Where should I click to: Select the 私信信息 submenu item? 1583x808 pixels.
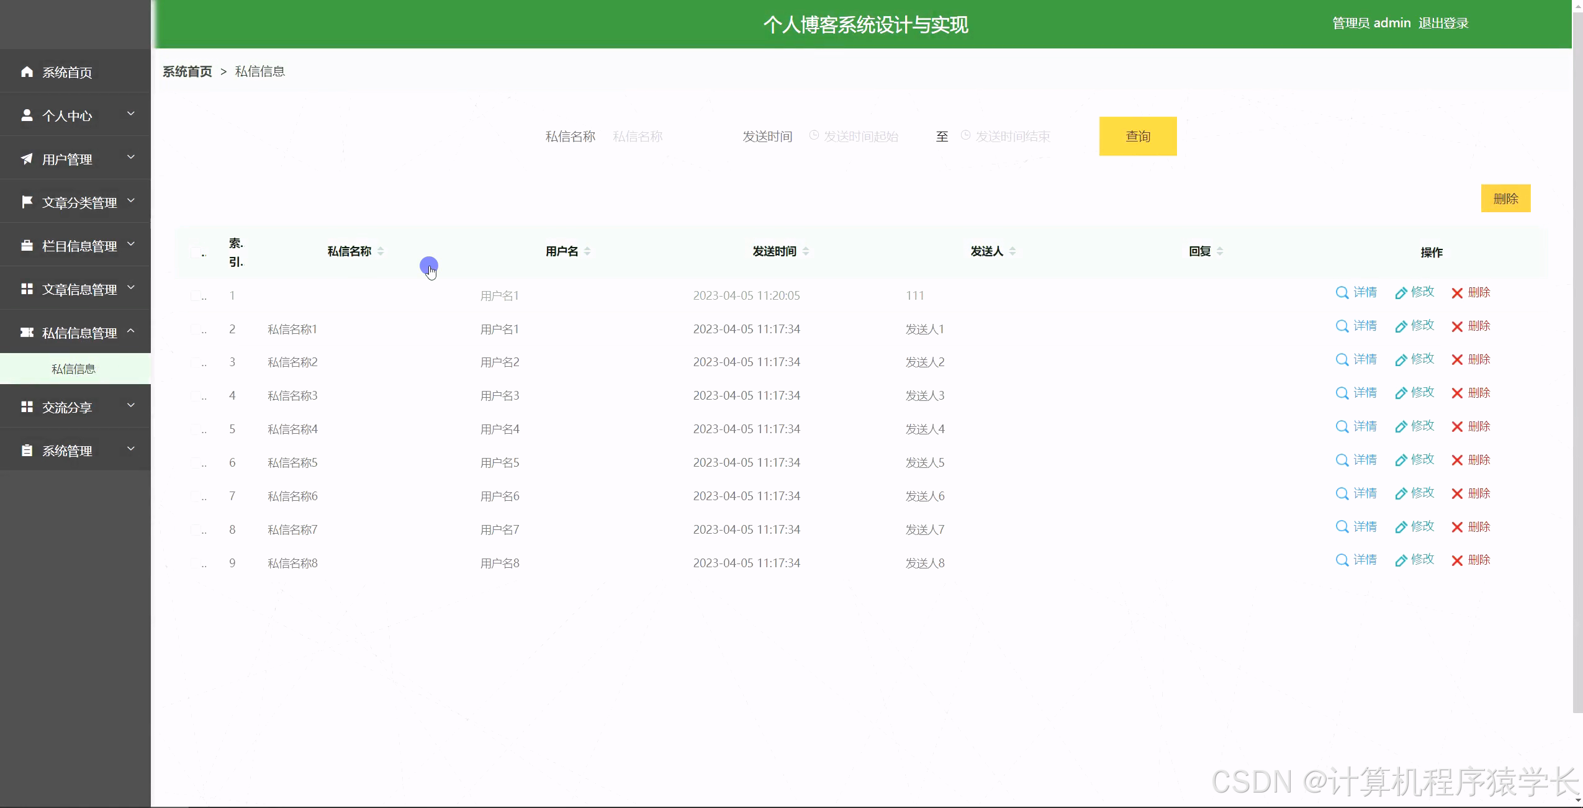[x=73, y=369]
